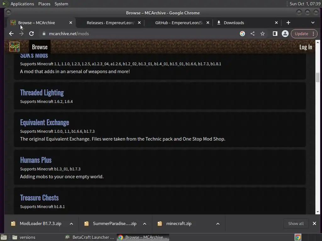Click 'Supports Minecraft b1.3_01, b1.7.3' text
This screenshot has width=322, height=241.
coord(50,169)
